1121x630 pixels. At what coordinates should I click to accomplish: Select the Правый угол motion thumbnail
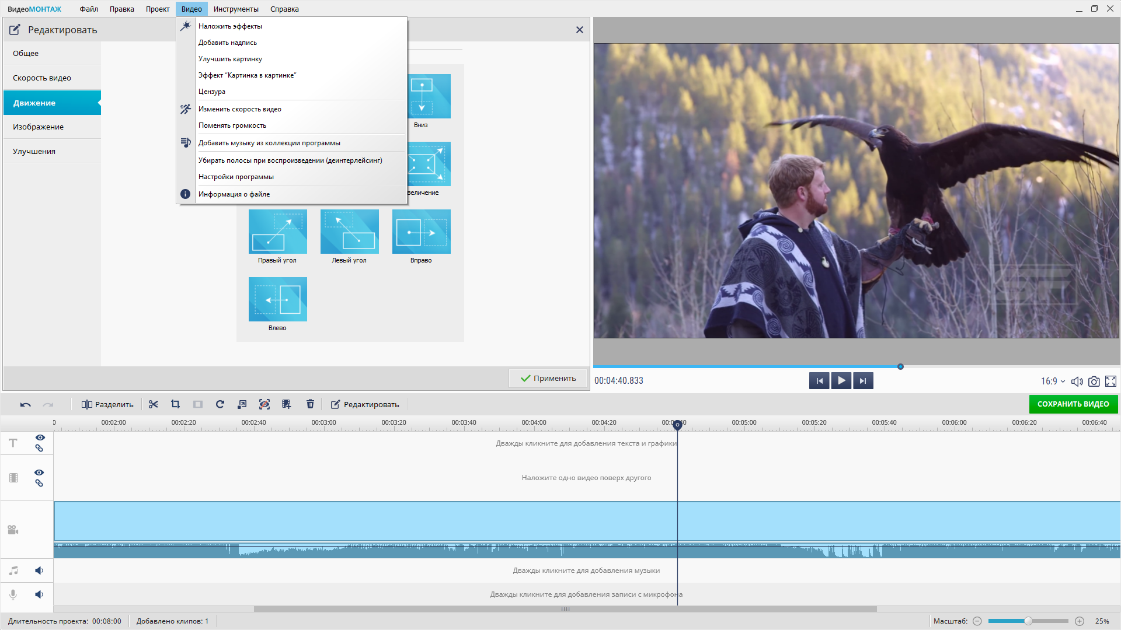pyautogui.click(x=278, y=232)
